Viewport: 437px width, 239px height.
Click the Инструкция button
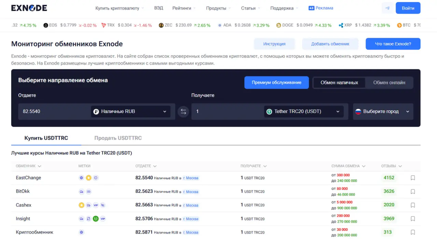(x=274, y=44)
